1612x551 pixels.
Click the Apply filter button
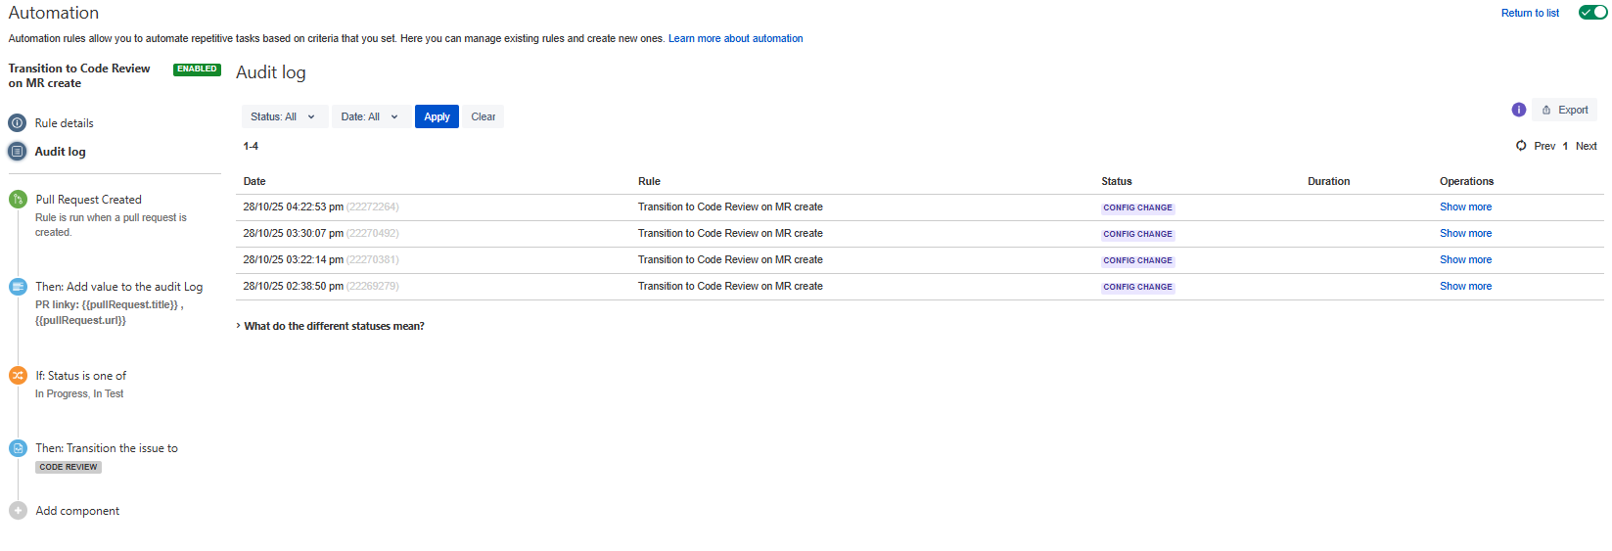[437, 116]
